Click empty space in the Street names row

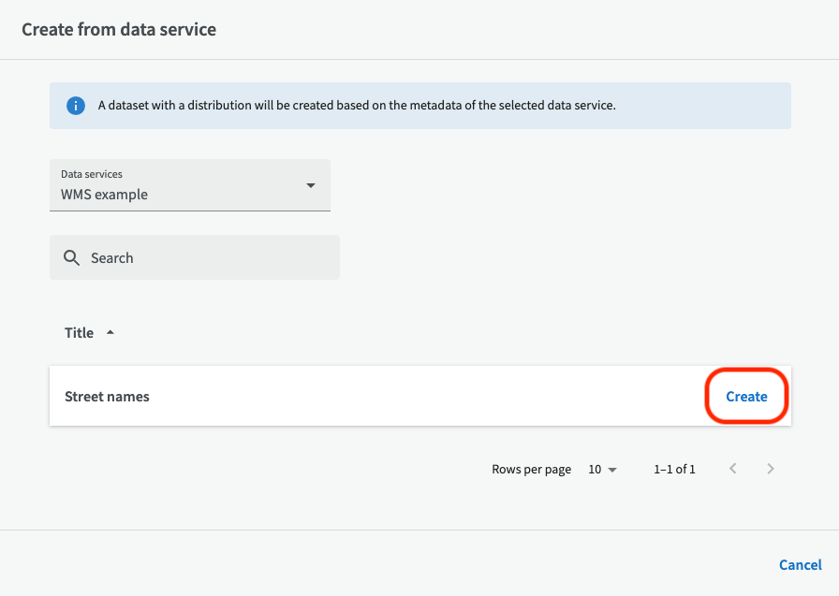(x=421, y=397)
